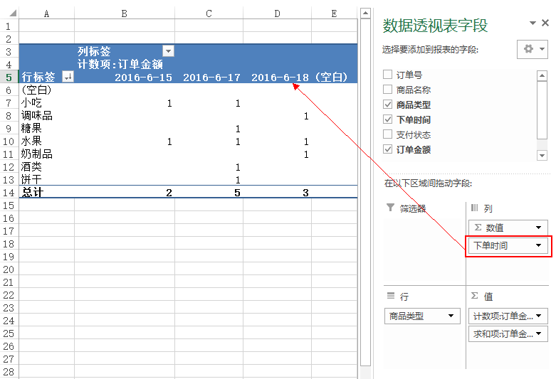This screenshot has height=379, width=556.
Task: Click the worksheet scroll up arrow
Action: tap(365, 14)
